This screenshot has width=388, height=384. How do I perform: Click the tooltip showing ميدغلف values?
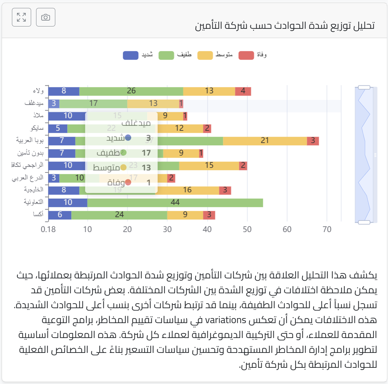click(x=122, y=152)
